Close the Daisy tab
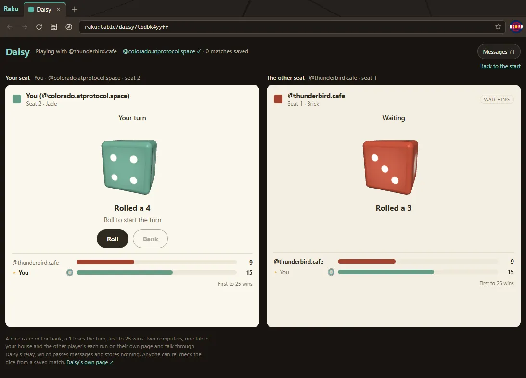Screen dimensions: 526x378 58,10
